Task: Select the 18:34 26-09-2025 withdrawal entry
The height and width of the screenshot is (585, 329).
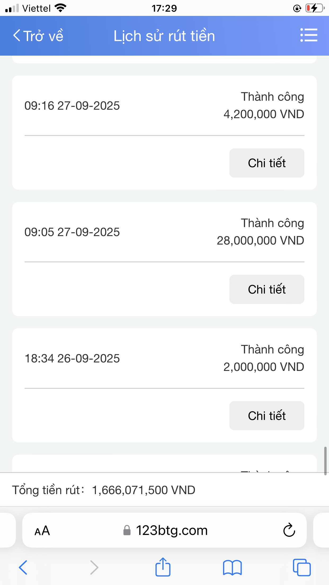Action: (72, 358)
